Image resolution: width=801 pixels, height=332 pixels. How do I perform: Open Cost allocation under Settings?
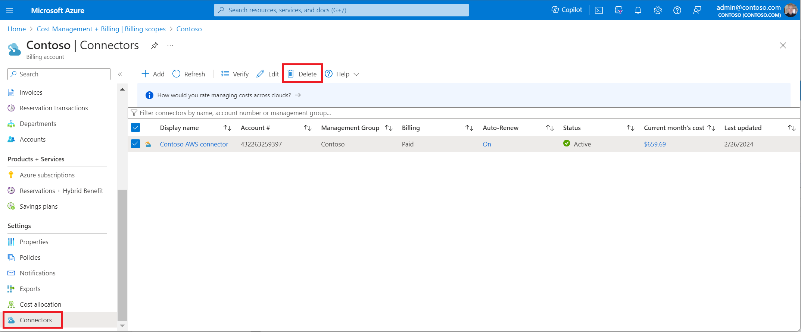[x=40, y=304]
